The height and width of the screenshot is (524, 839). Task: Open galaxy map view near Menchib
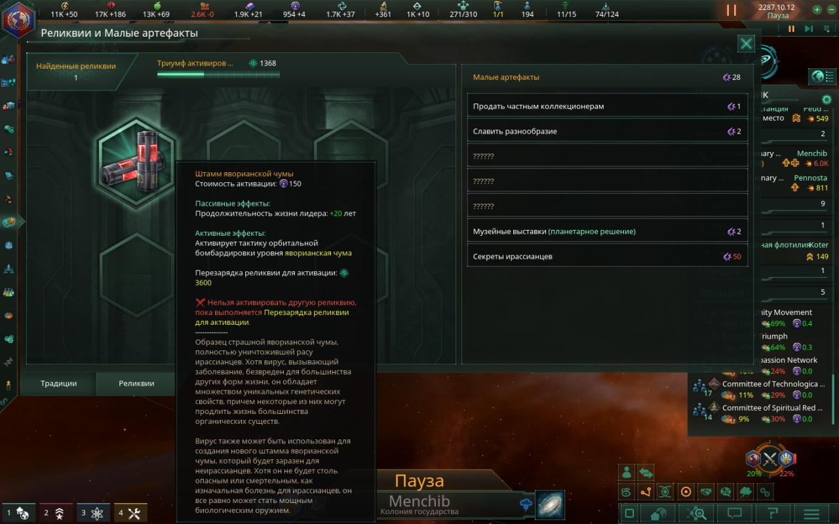coord(551,504)
